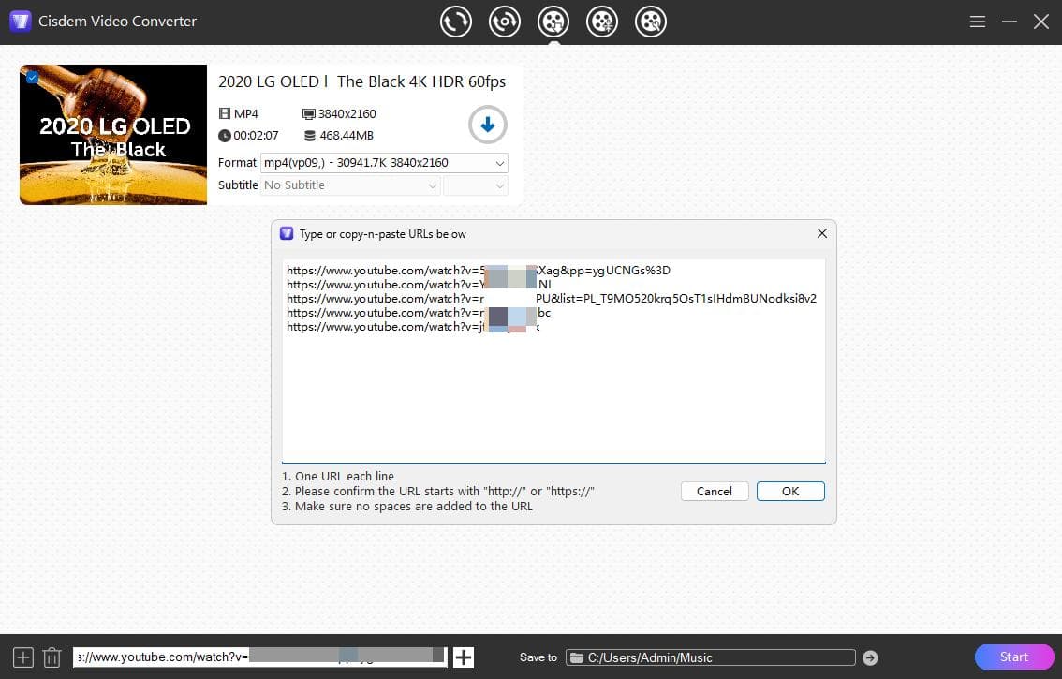
Task: Confirm URLs with the OK button
Action: (x=789, y=491)
